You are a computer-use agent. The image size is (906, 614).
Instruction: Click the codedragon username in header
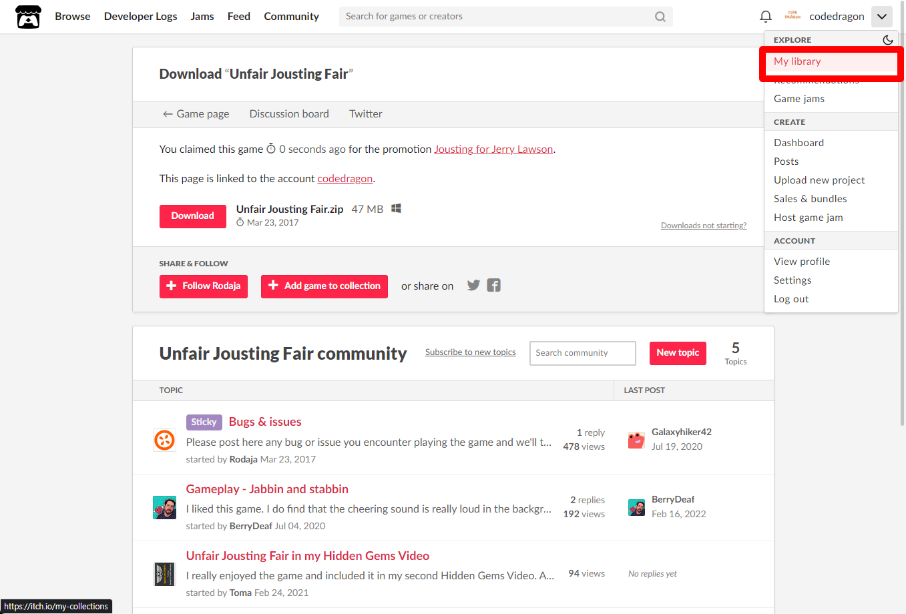click(x=837, y=17)
